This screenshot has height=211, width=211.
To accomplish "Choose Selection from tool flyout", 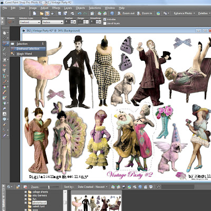I will (27, 44).
